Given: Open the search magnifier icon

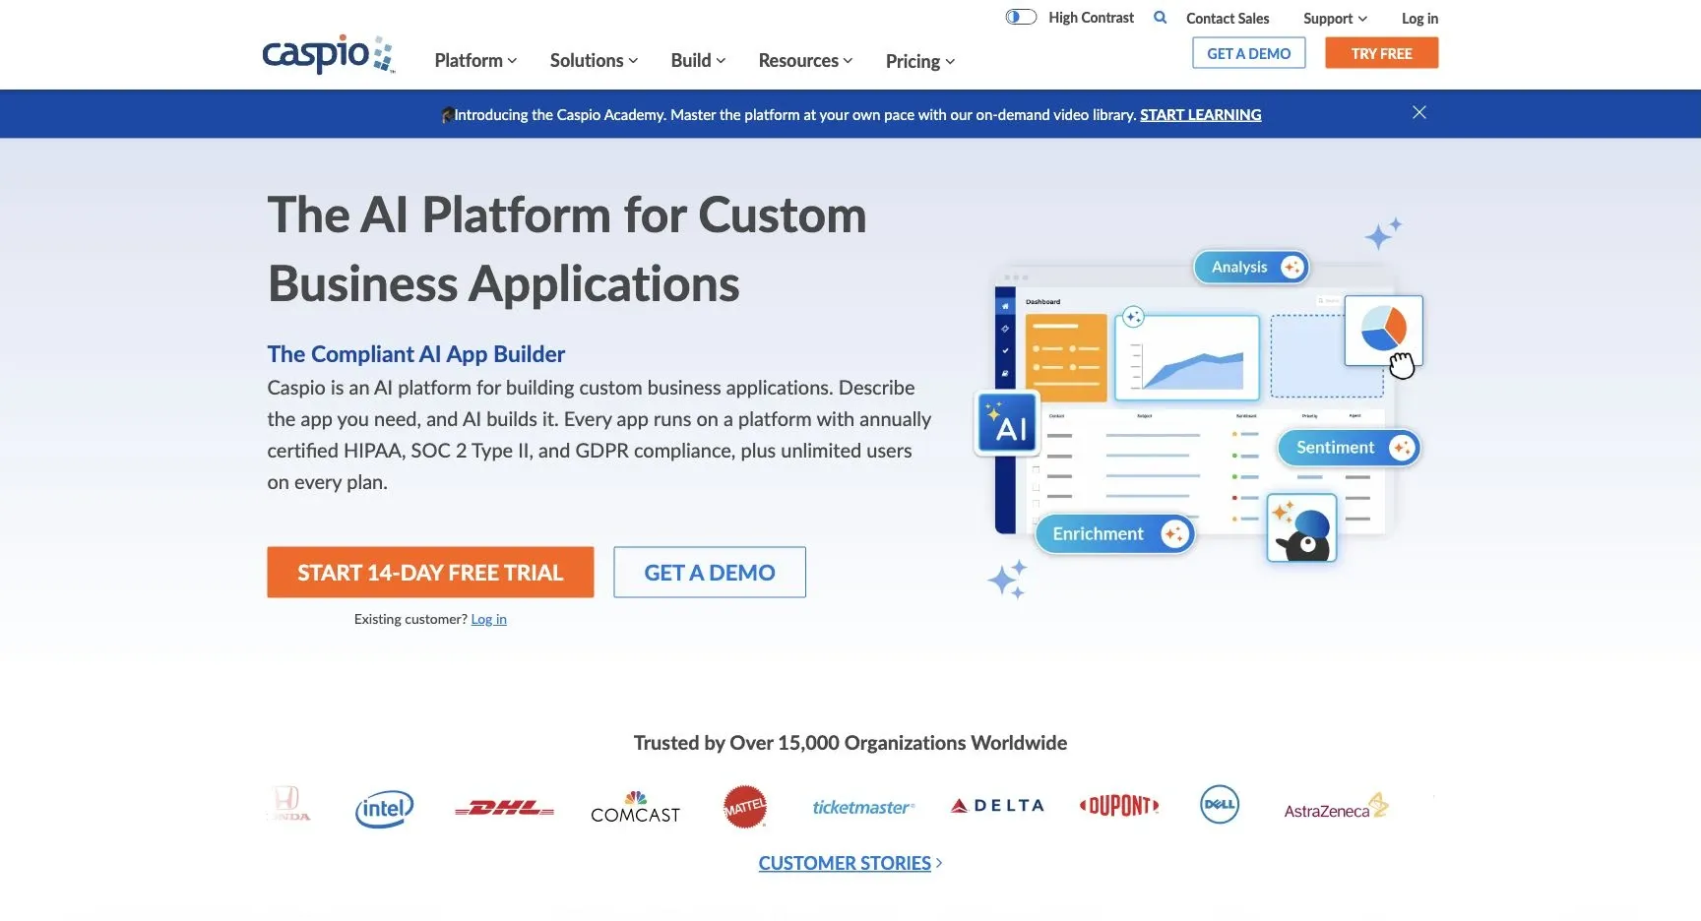Looking at the screenshot, I should click(x=1161, y=18).
